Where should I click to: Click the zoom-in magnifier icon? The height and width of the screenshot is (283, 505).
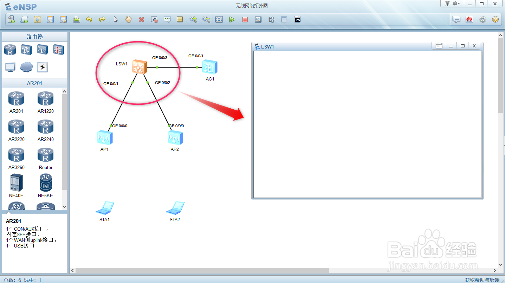tap(194, 19)
